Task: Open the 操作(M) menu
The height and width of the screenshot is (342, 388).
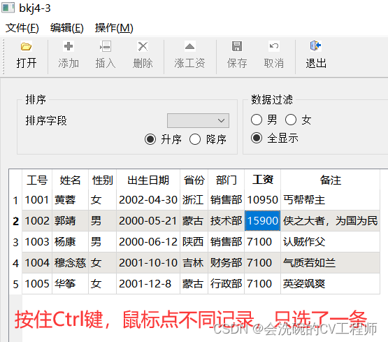Action: pyautogui.click(x=114, y=28)
